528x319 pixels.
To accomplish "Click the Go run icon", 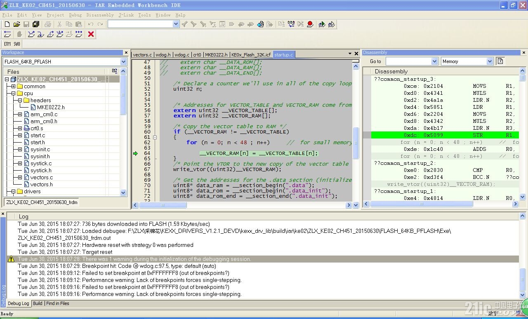I will (79, 34).
